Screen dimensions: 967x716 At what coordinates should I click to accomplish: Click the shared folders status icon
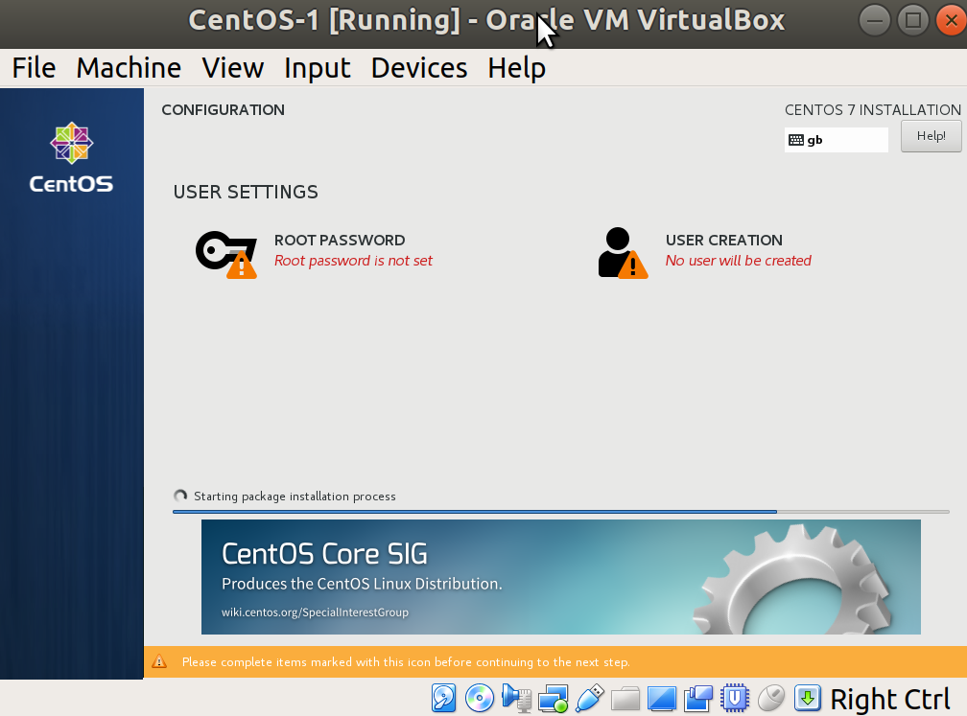(625, 699)
